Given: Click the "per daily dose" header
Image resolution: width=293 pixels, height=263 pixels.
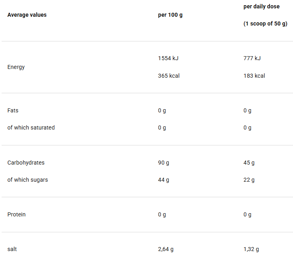Looking at the screenshot, I should (x=261, y=7).
